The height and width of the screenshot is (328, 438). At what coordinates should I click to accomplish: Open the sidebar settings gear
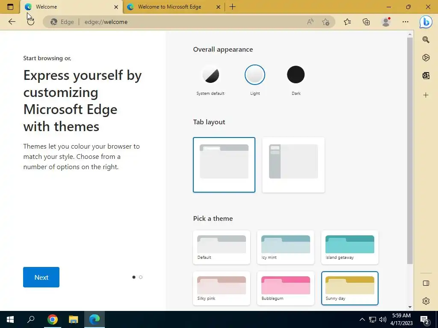(426, 301)
